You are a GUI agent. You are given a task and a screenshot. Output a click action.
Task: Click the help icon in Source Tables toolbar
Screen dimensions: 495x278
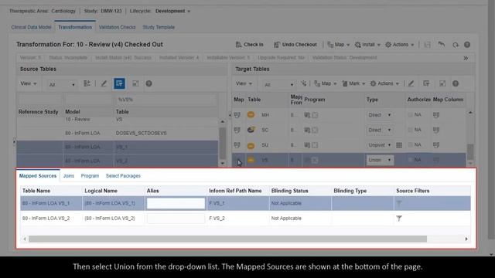(149, 83)
